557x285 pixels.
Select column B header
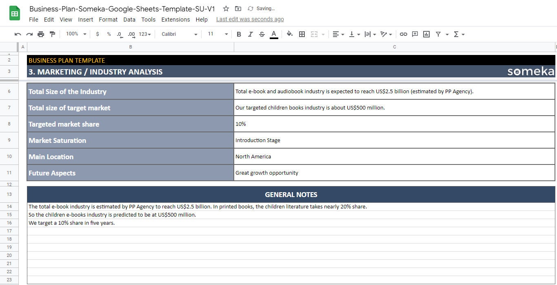[x=131, y=47]
